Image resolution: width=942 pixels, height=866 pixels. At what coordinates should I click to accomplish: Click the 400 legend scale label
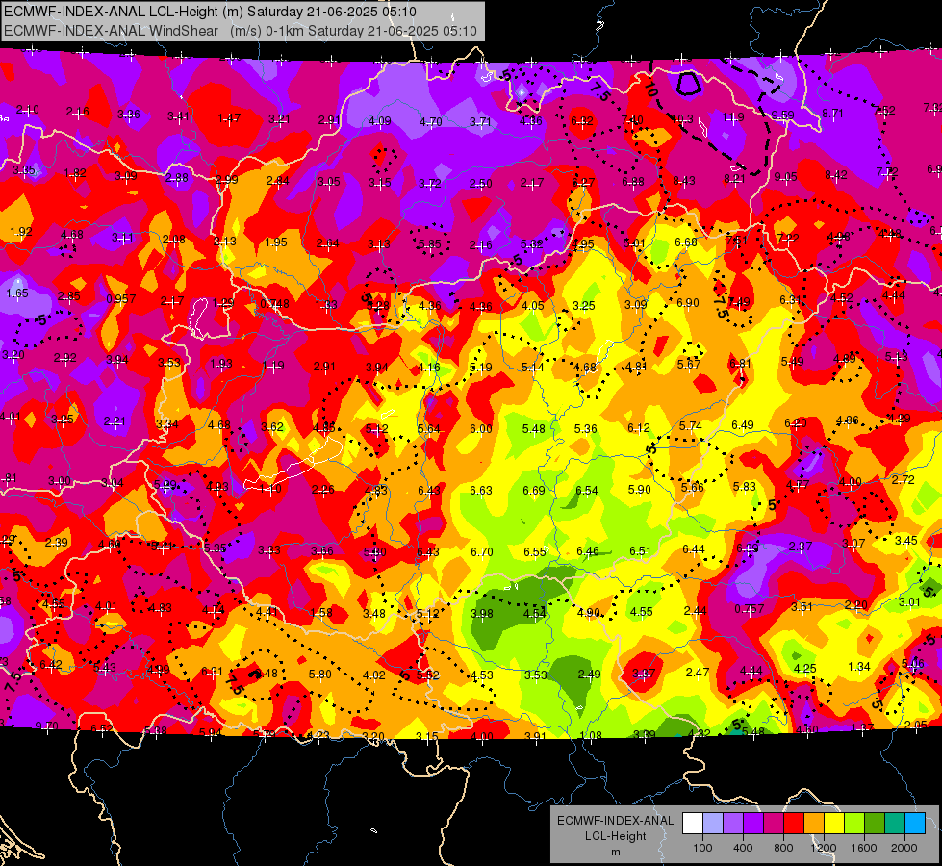[743, 848]
